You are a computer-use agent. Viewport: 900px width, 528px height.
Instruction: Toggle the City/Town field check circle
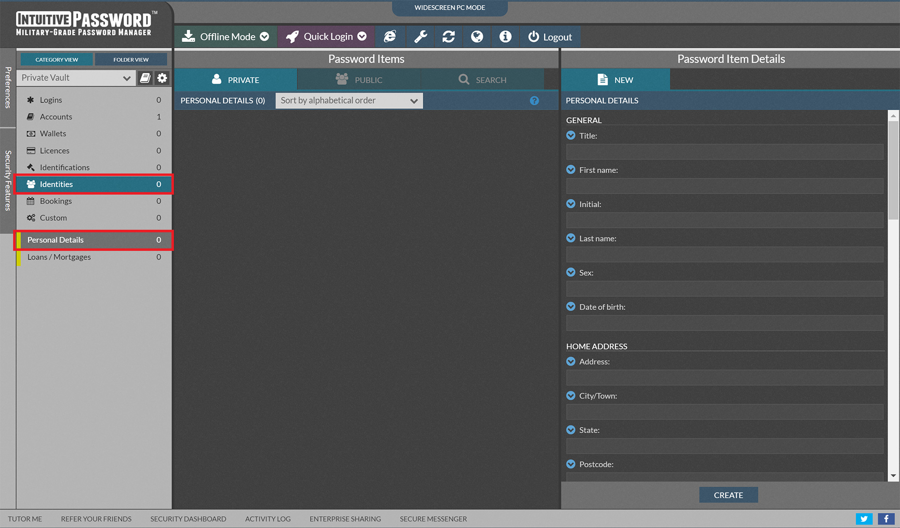[570, 396]
